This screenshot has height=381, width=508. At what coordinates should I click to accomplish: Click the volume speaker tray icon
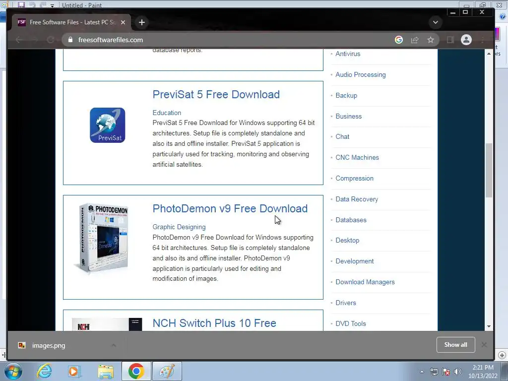tap(458, 372)
